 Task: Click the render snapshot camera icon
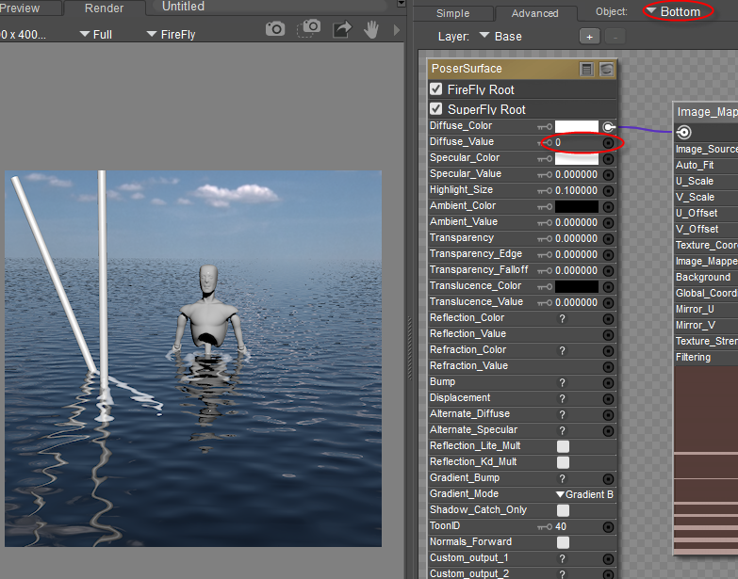pos(275,29)
